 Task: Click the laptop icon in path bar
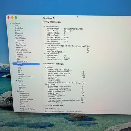click(x=46, y=111)
